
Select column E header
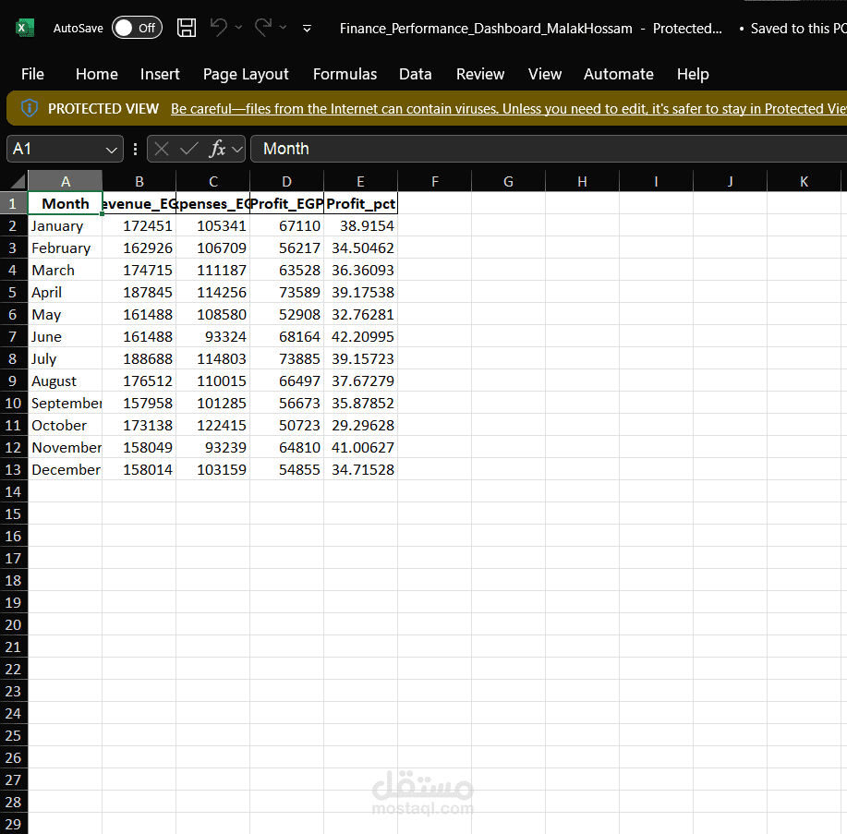click(x=361, y=182)
